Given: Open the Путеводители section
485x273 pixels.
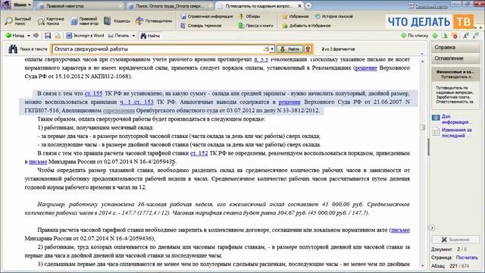Looking at the screenshot, I should click(x=154, y=21).
